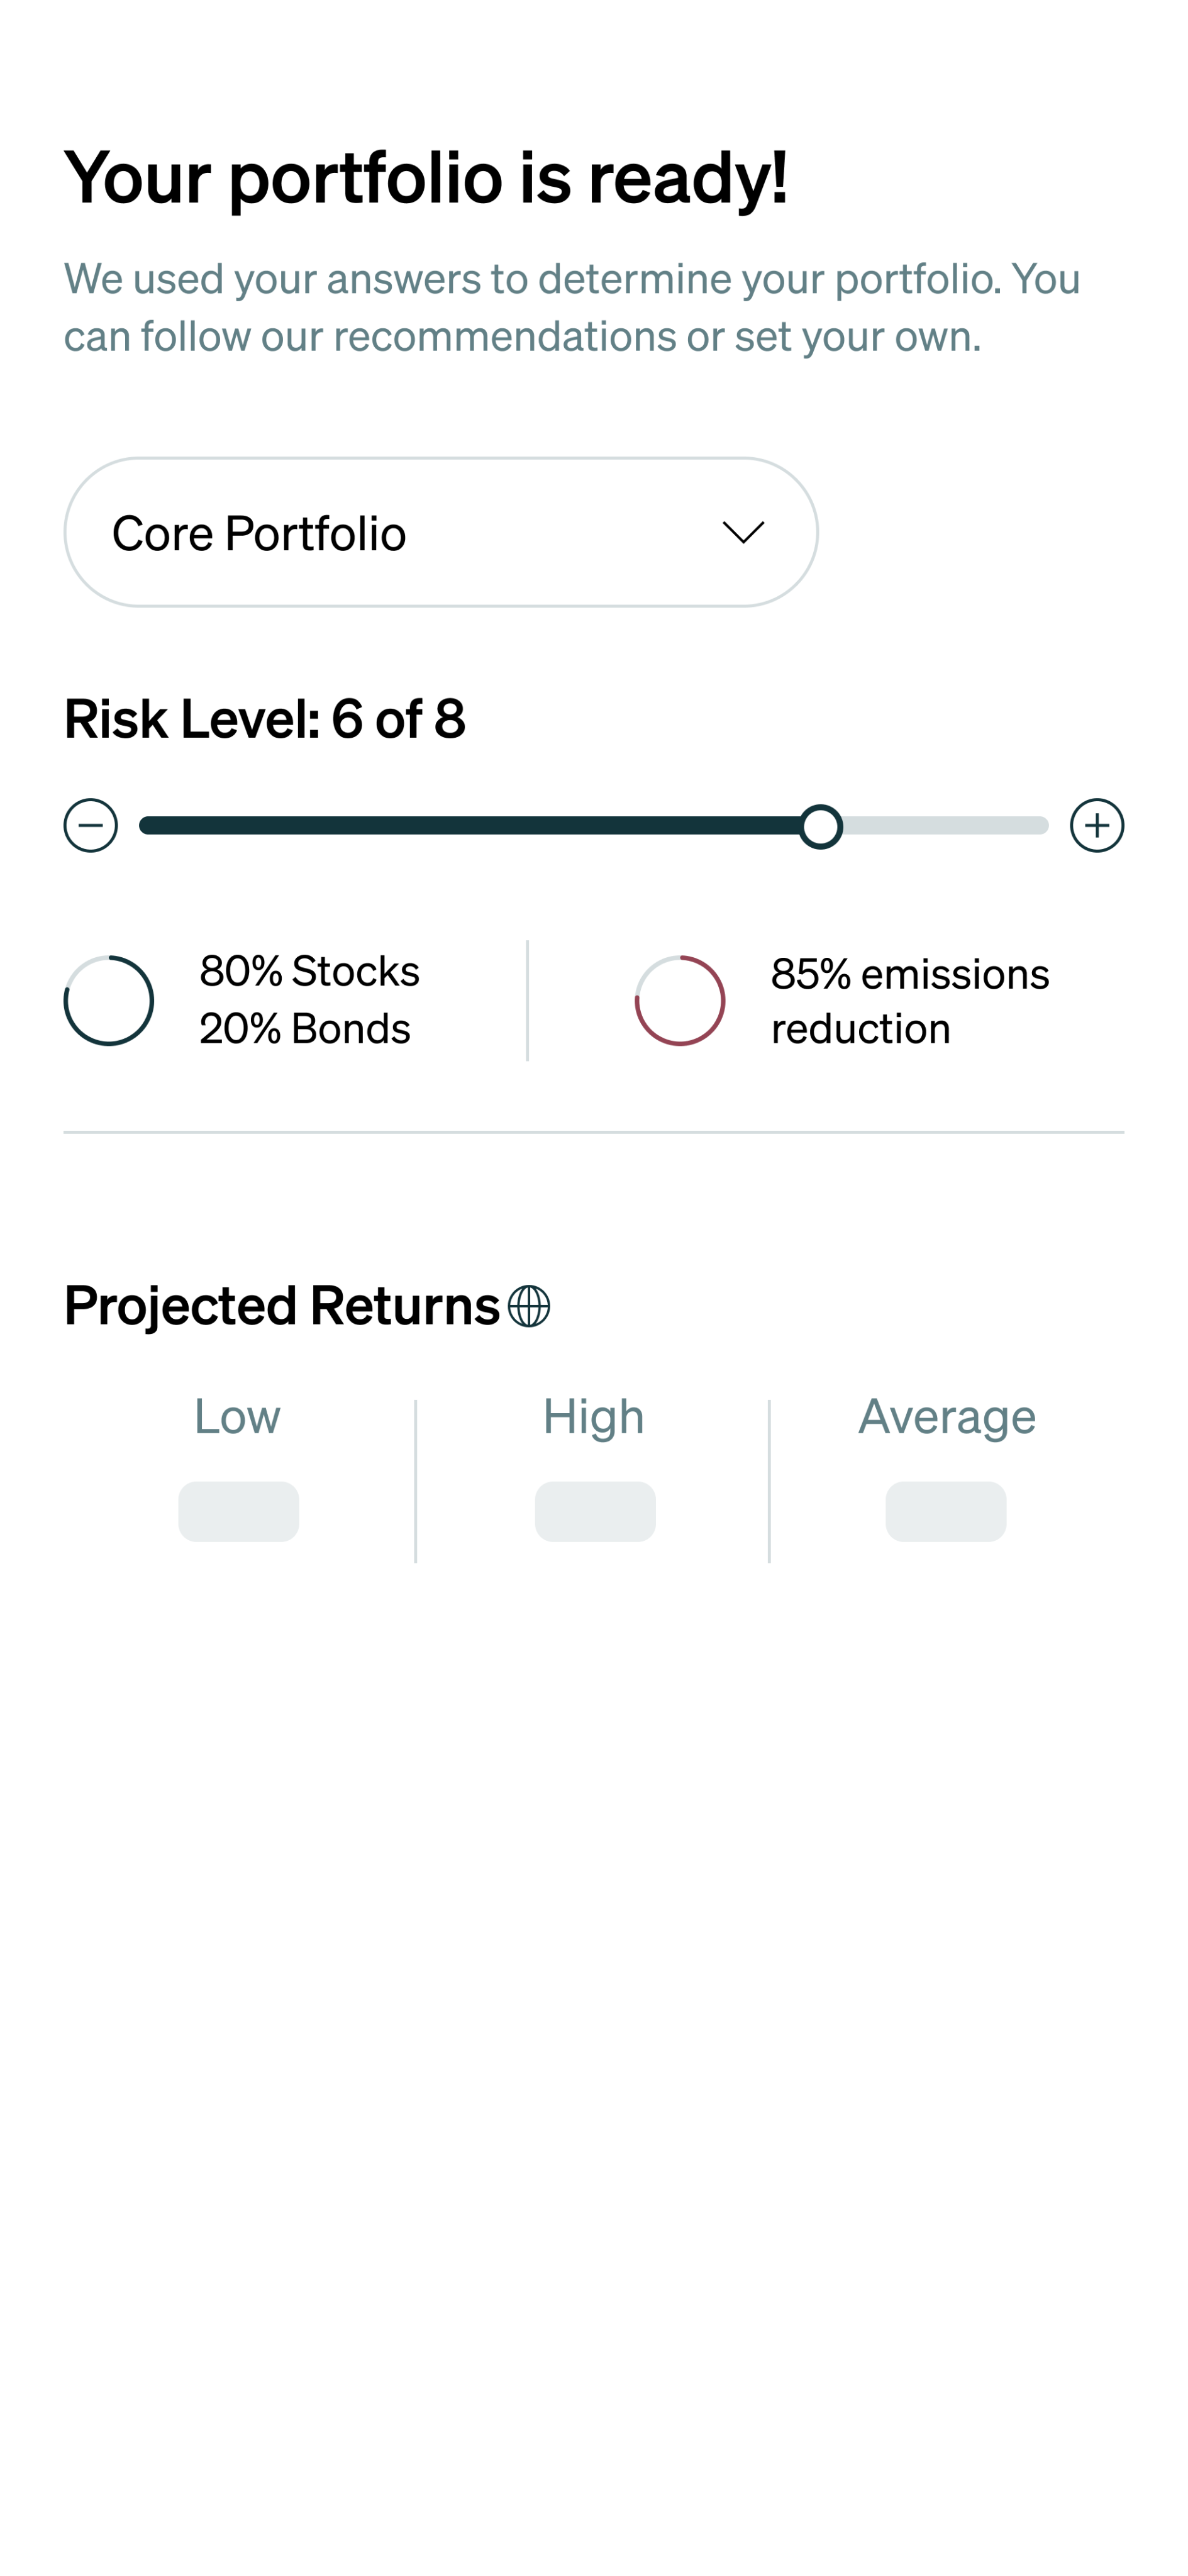Click the dark filled part of risk slider
This screenshot has height=2576, width=1188.
(x=470, y=825)
